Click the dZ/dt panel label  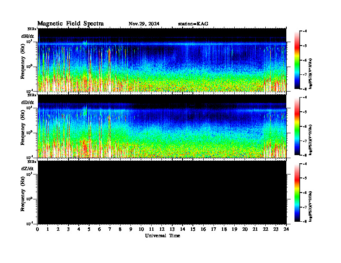click(x=28, y=168)
